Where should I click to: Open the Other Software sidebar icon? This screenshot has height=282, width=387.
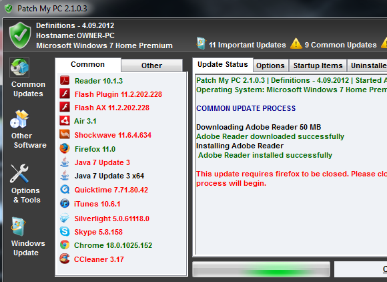(x=19, y=119)
